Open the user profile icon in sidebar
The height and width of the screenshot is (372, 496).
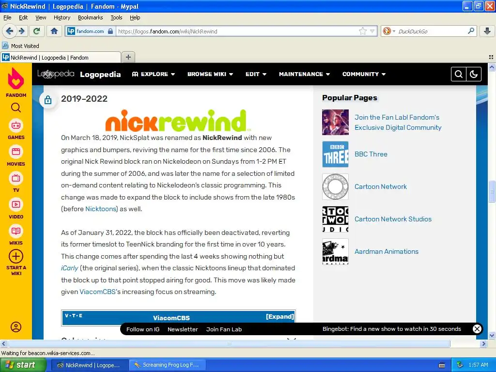tap(16, 327)
